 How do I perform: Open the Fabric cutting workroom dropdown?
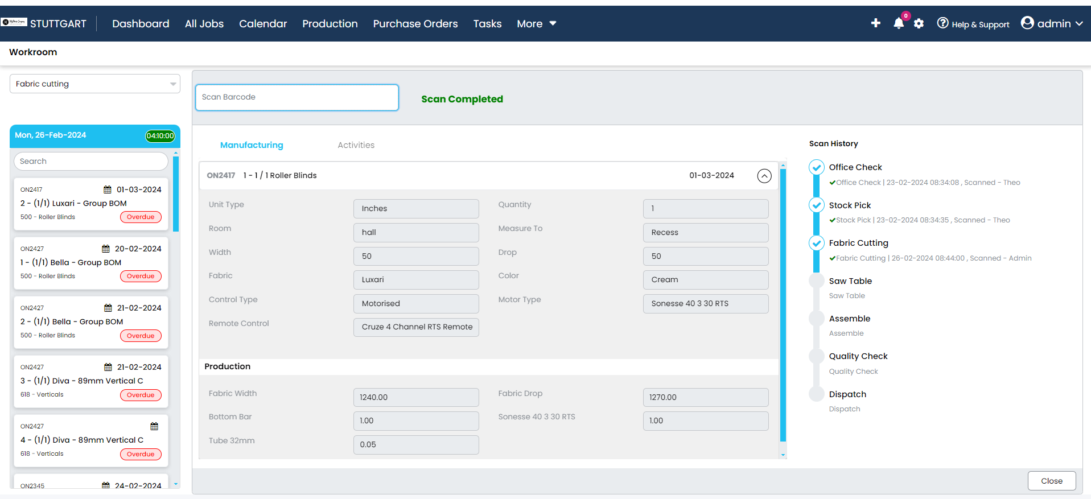pos(95,84)
